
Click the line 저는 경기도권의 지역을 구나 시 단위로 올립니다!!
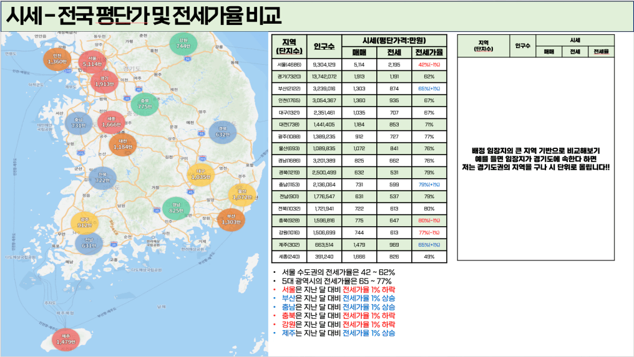point(536,167)
